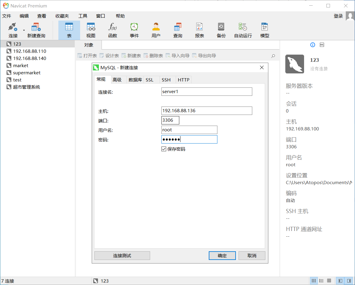Click the DDL icon in info panel
This screenshot has height=285, width=355.
click(322, 45)
